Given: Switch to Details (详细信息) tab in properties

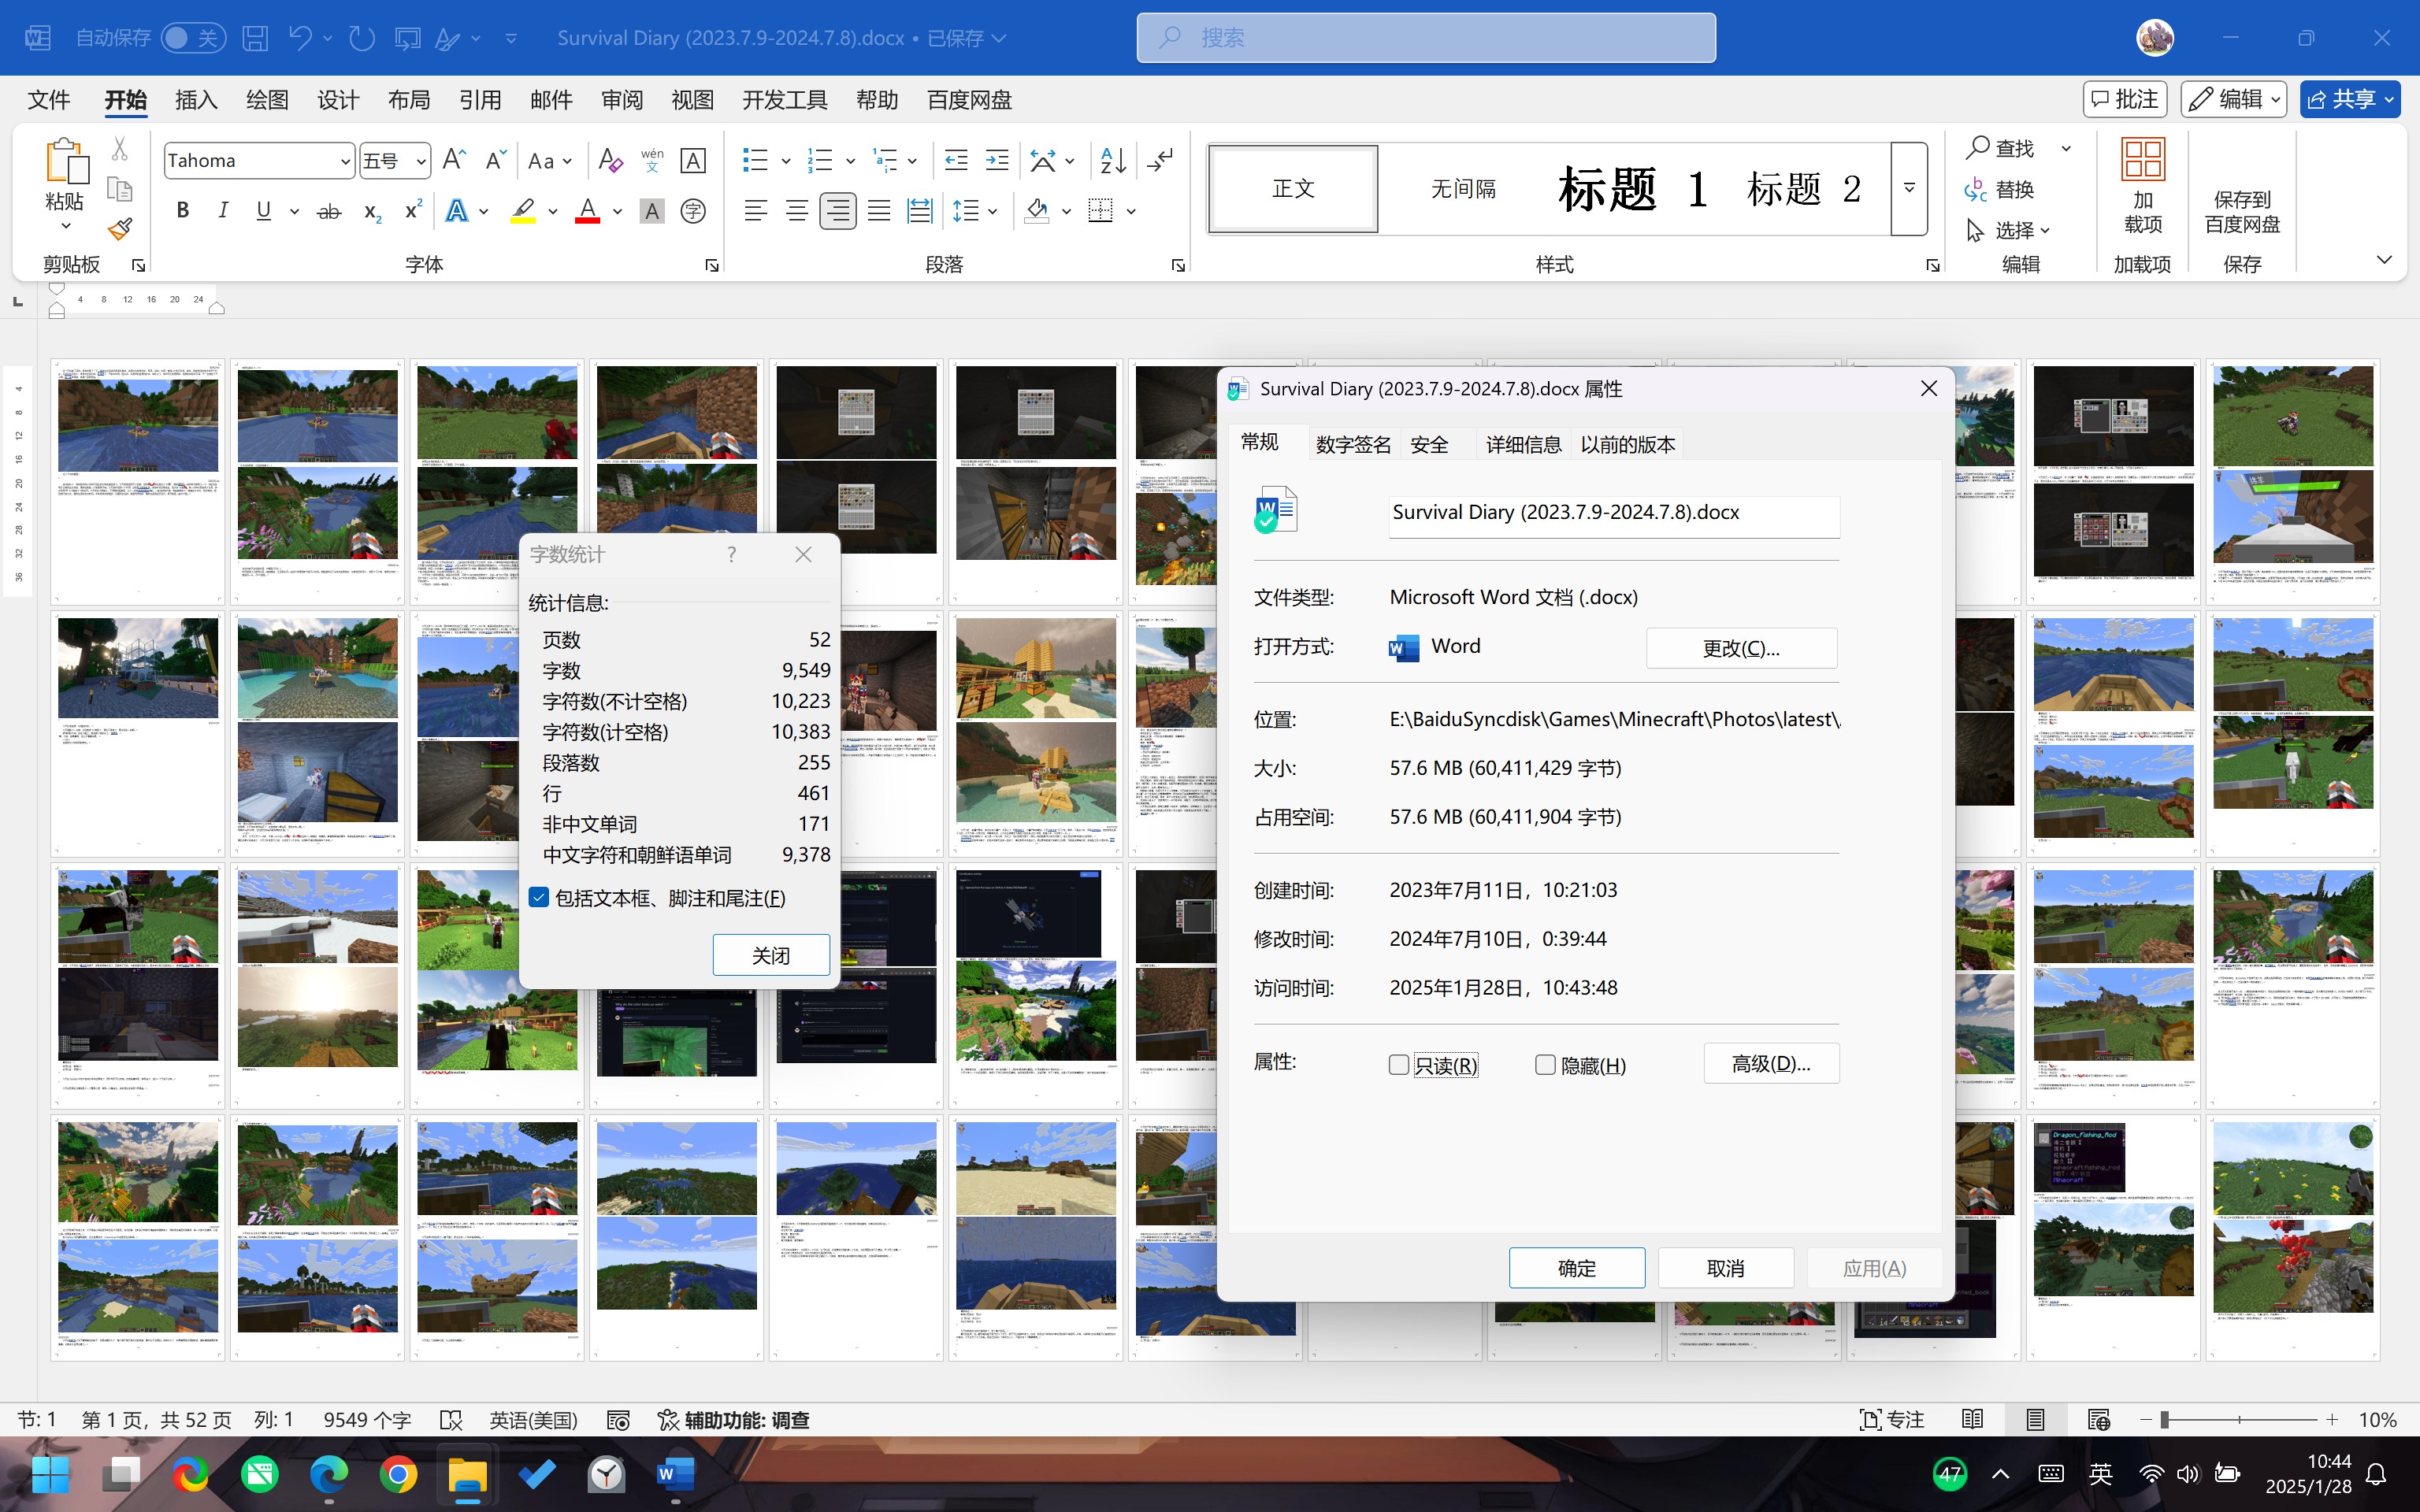Looking at the screenshot, I should coord(1523,444).
